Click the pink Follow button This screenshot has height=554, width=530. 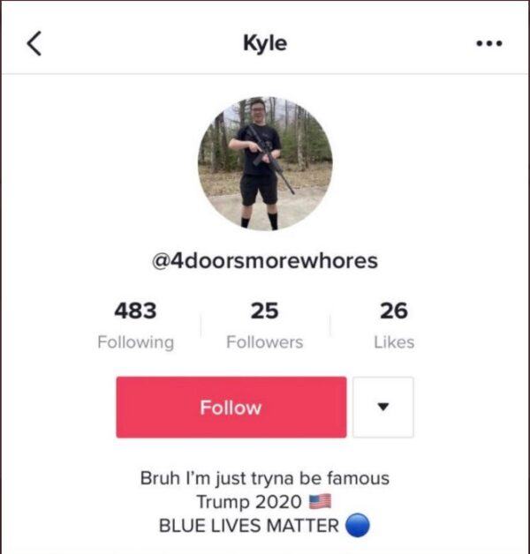pyautogui.click(x=231, y=407)
